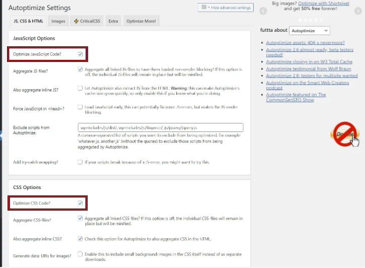The image size is (365, 268).
Task: Click the next banner arrow icon
Action: pos(358,11)
